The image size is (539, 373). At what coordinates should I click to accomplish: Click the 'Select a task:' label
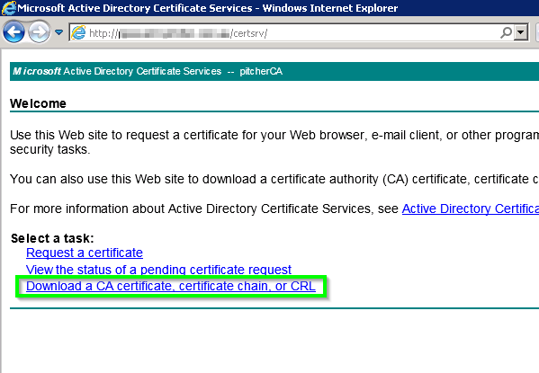(52, 238)
